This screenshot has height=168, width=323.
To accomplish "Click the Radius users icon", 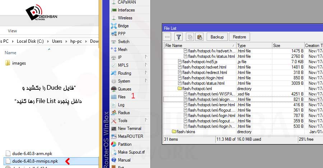I will coord(114,113).
